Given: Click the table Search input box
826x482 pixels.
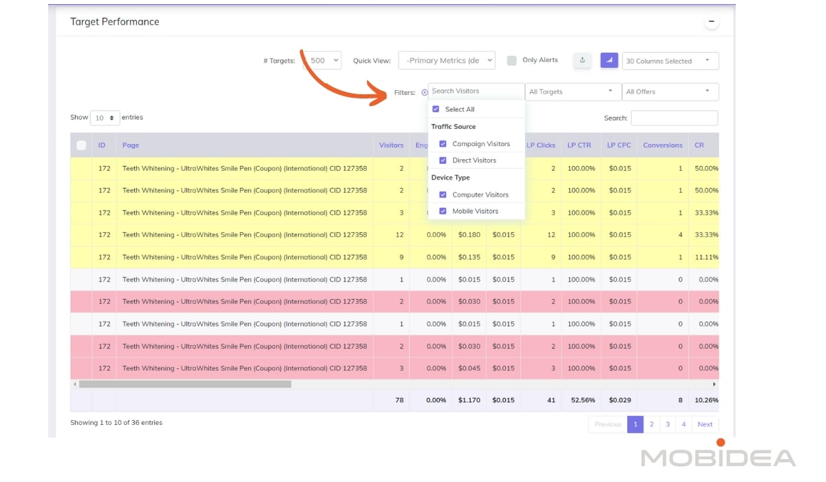Looking at the screenshot, I should click(675, 118).
